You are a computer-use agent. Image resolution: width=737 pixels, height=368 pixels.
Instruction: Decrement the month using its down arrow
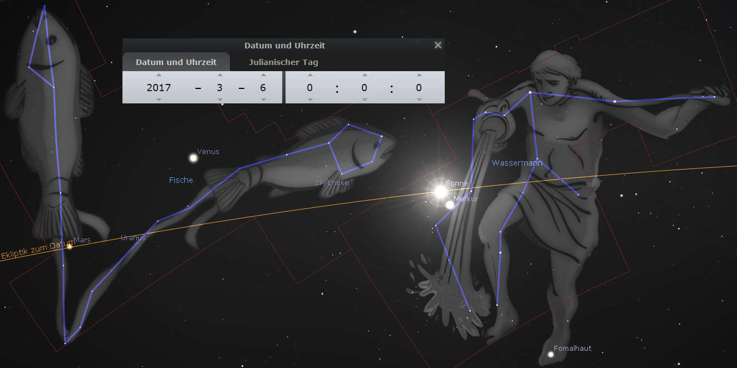[x=220, y=100]
